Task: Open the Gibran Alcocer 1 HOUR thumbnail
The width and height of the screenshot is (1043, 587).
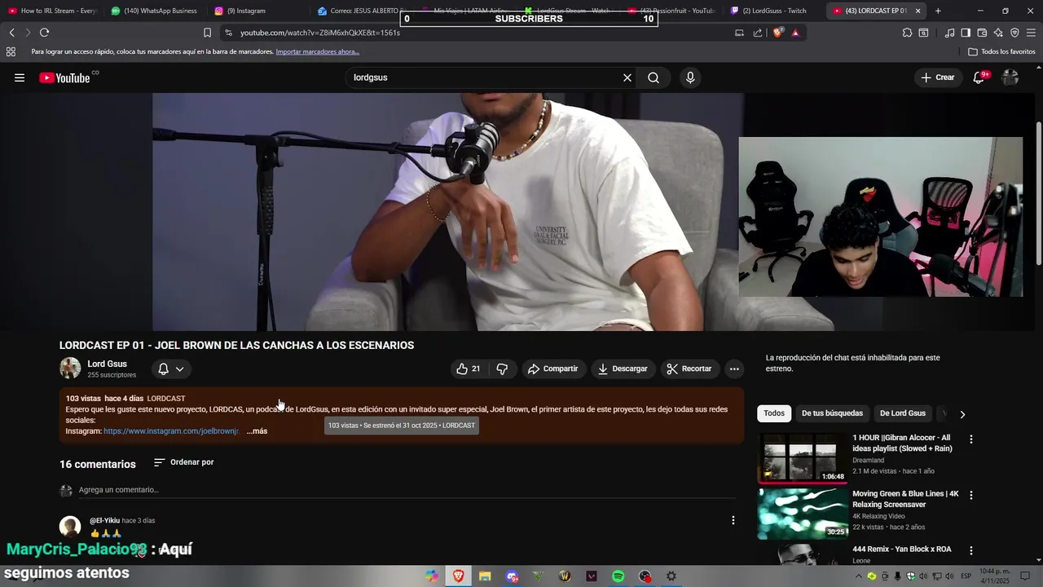Action: click(803, 457)
